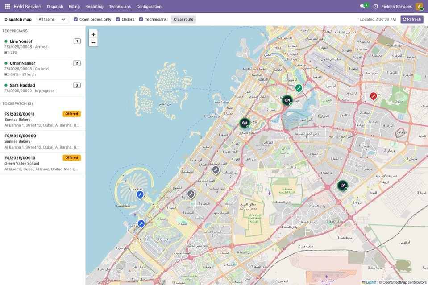Open the OpenStreetMap contributors link
The image size is (428, 285).
(x=404, y=282)
